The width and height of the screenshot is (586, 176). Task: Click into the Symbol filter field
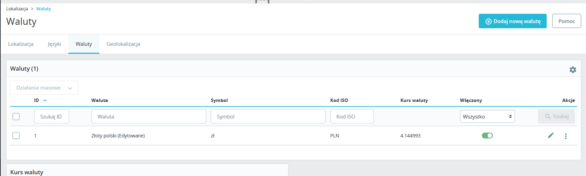pyautogui.click(x=268, y=116)
